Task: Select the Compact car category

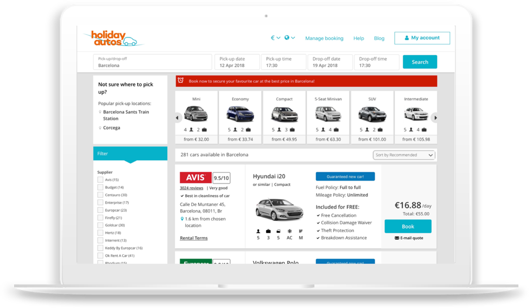Action: pos(284,117)
